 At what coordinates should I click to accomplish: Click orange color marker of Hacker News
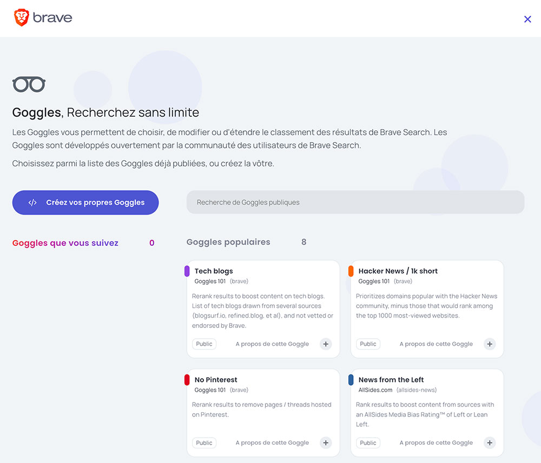tap(351, 271)
